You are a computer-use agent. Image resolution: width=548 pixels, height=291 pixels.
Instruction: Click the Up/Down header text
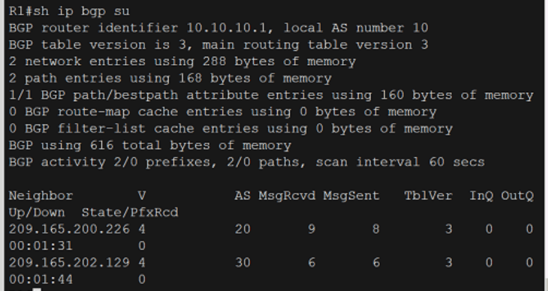coord(37,212)
